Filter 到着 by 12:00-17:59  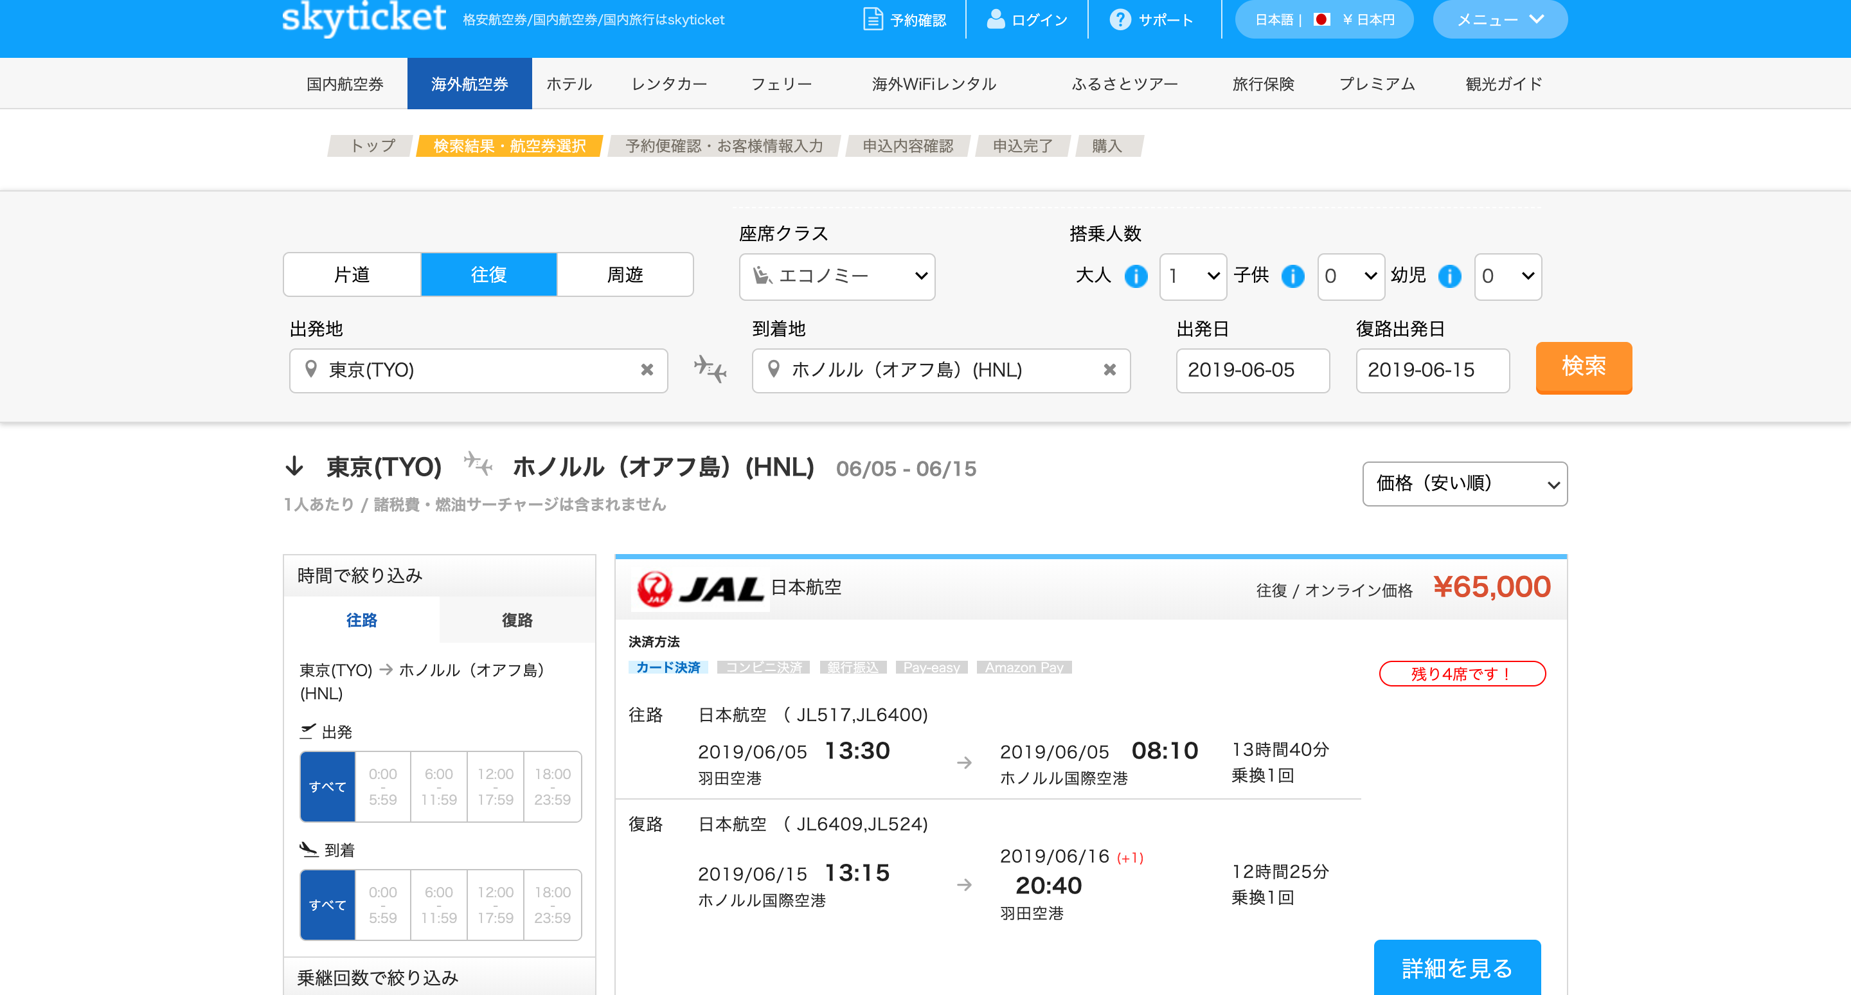[x=496, y=905]
